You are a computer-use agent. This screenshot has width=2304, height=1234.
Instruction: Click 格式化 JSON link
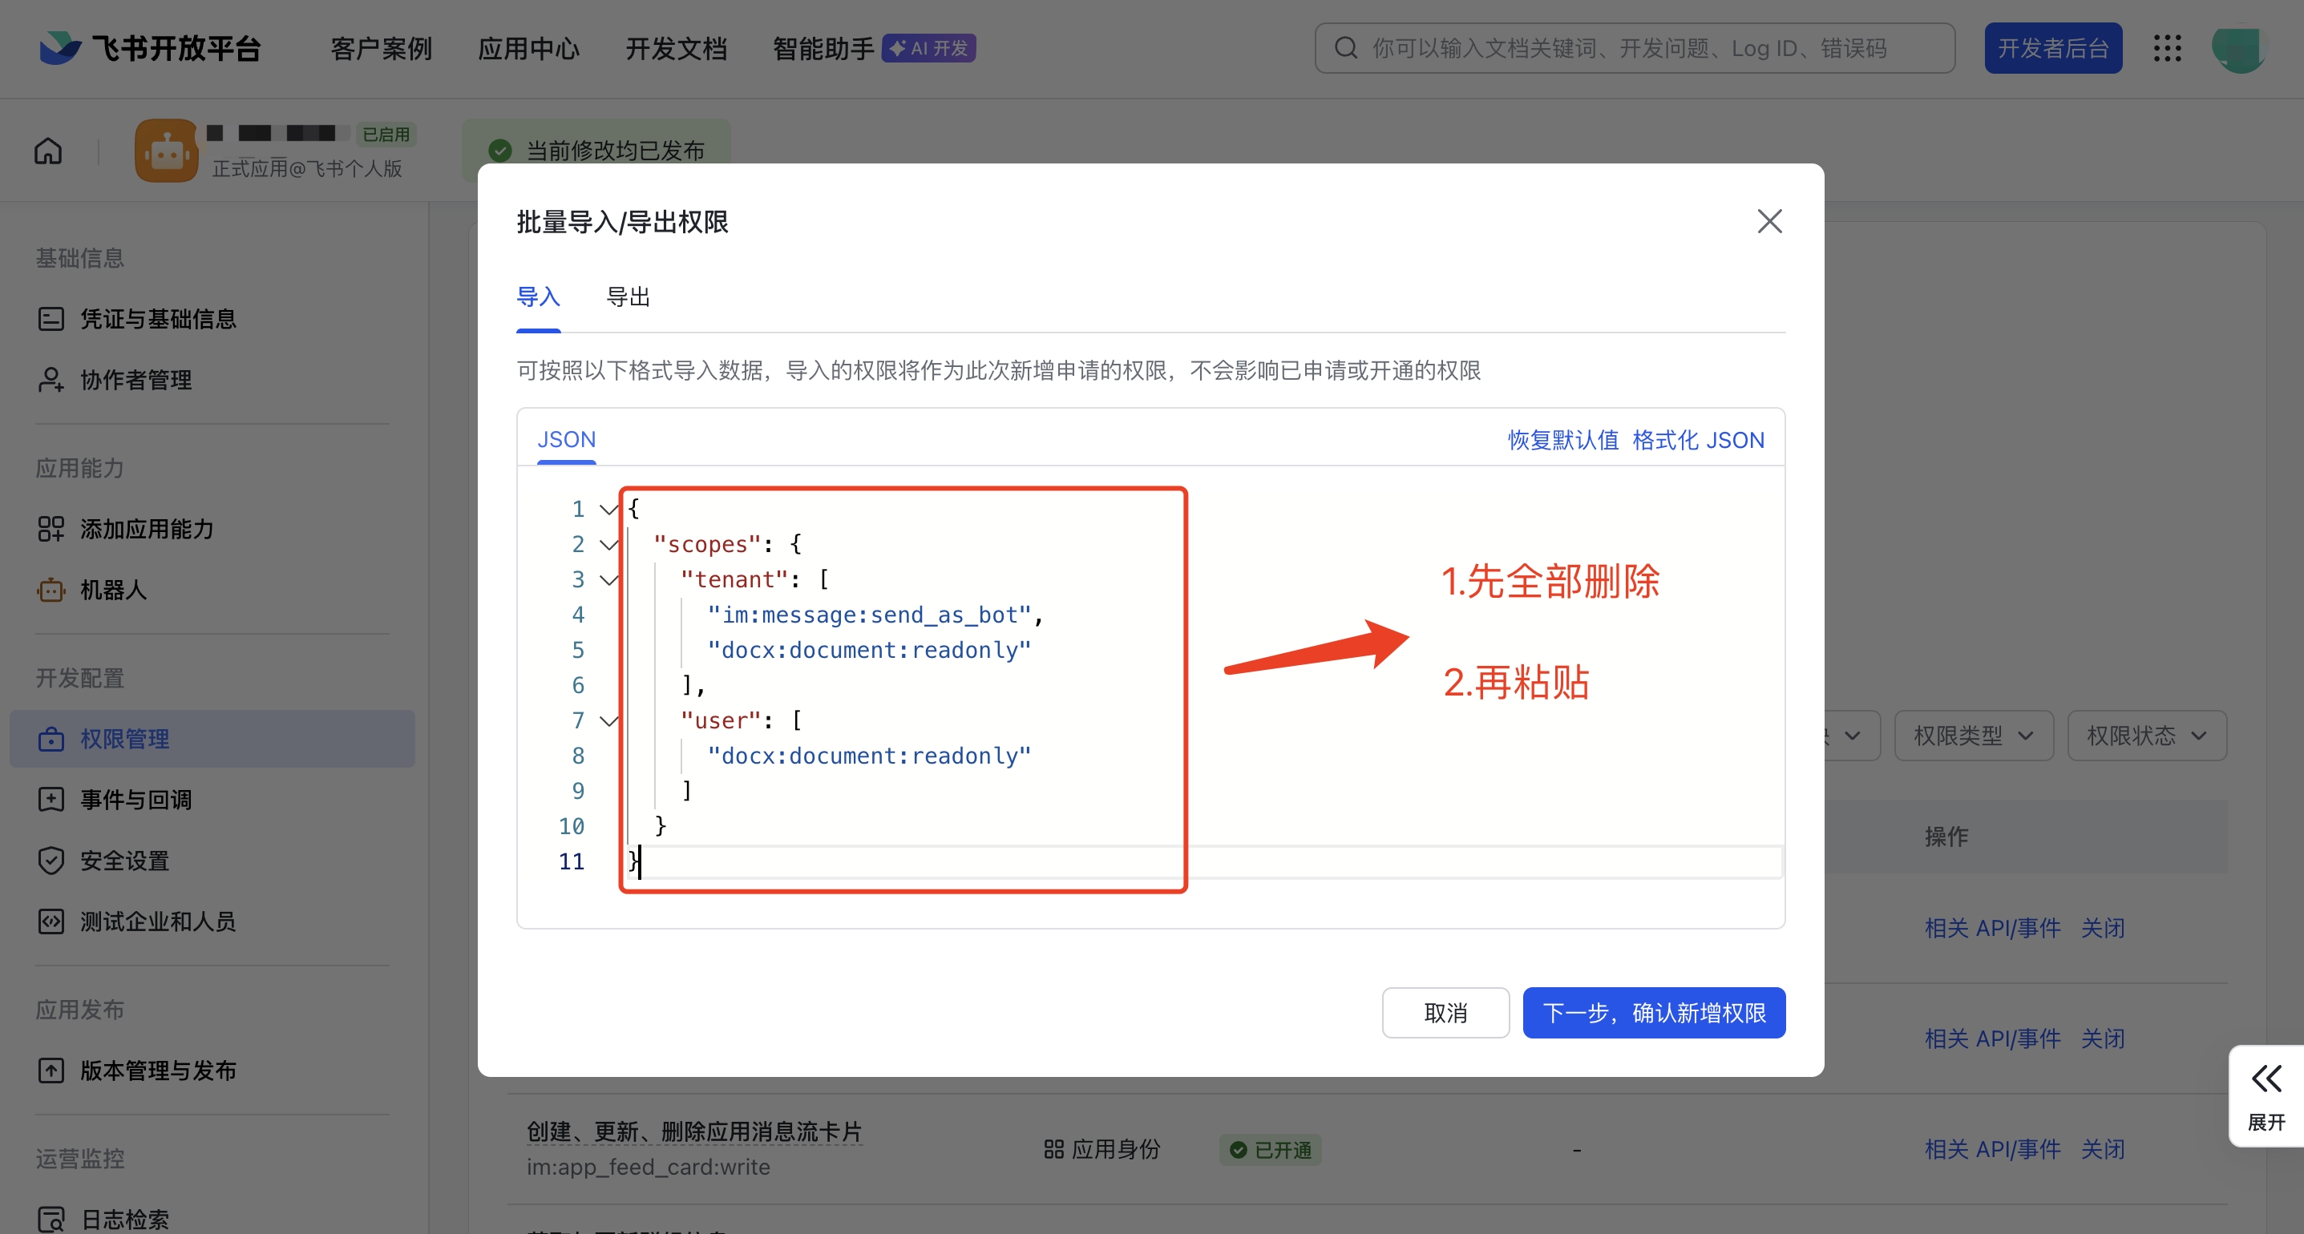[1699, 439]
